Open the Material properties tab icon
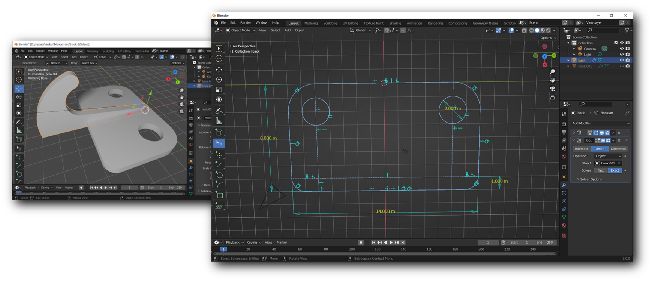 564,225
